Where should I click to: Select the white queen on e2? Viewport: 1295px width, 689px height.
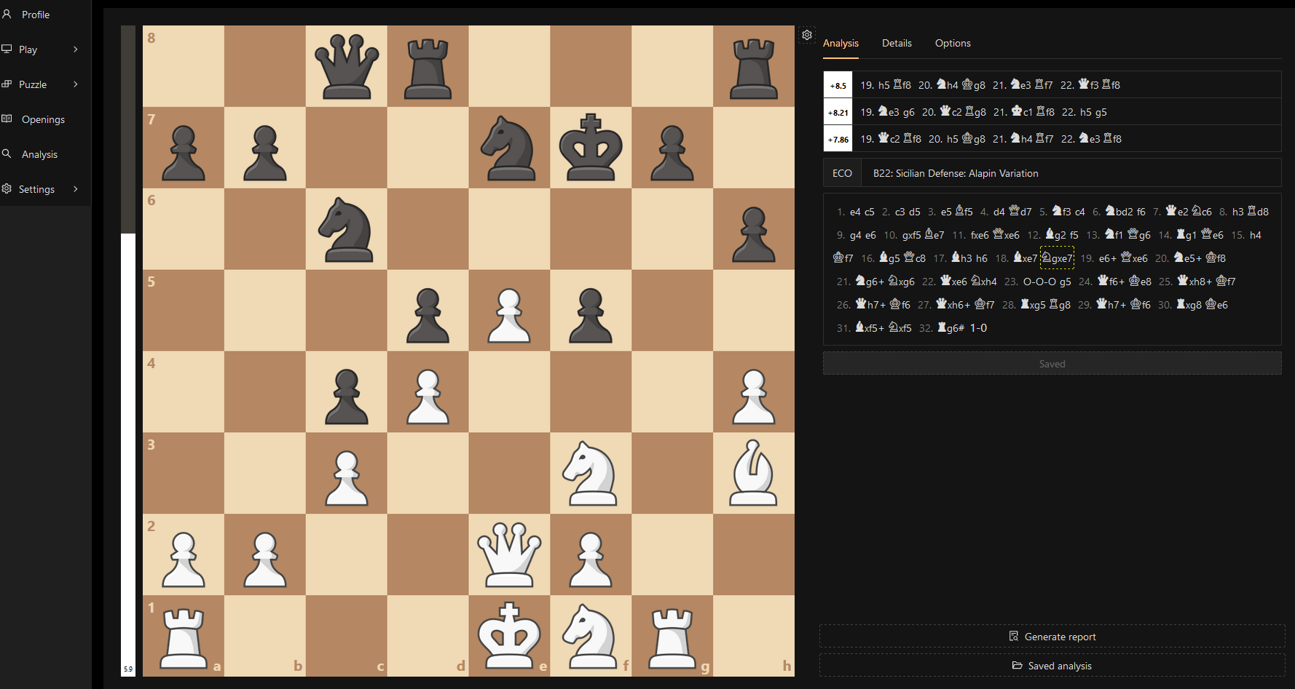pos(509,554)
